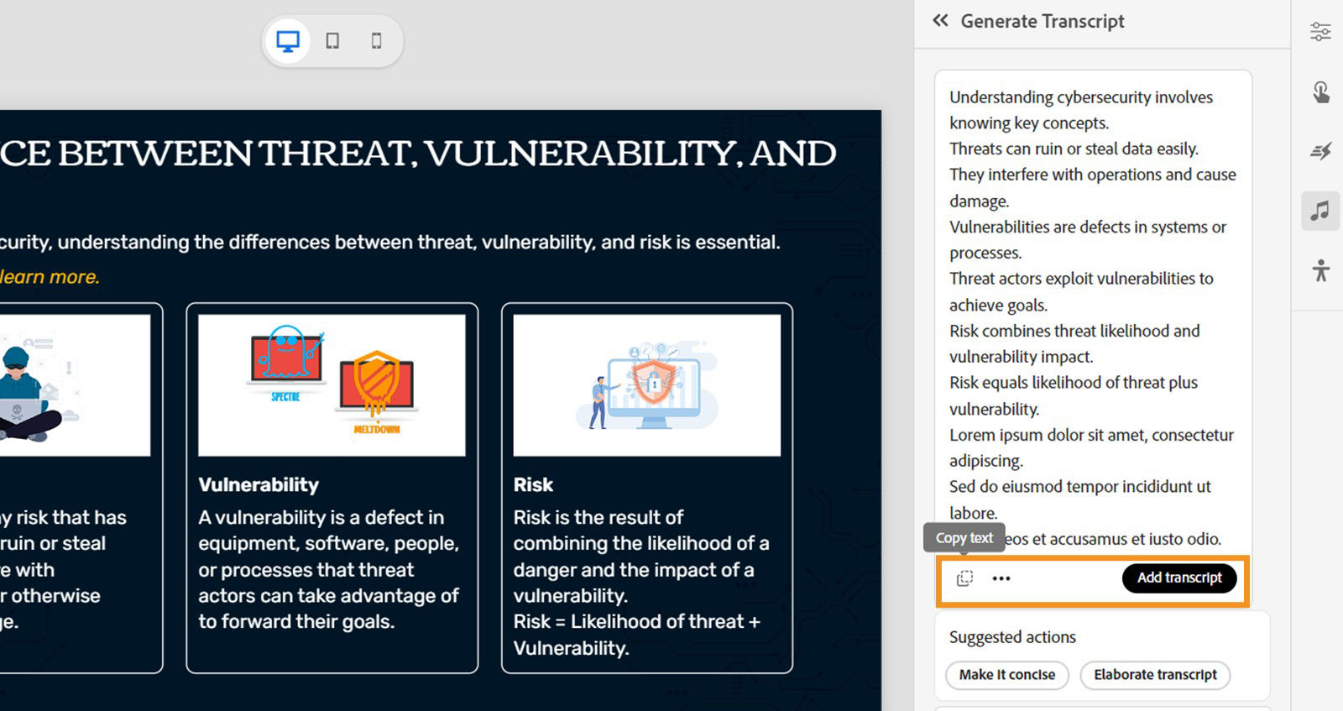Click the 'Generate Transcript' panel title

1043,22
